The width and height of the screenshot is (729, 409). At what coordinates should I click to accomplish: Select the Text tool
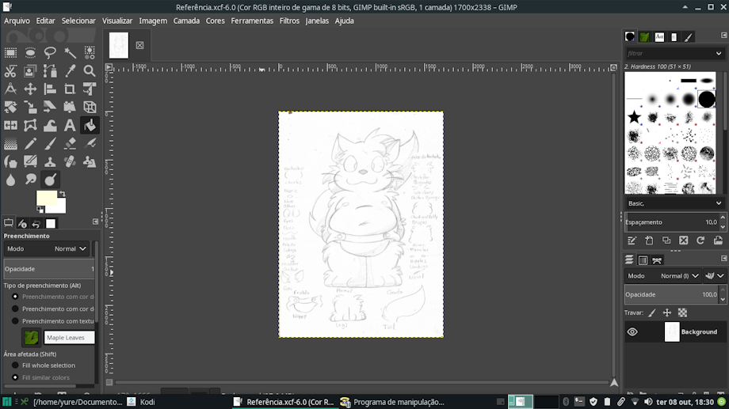click(x=70, y=125)
